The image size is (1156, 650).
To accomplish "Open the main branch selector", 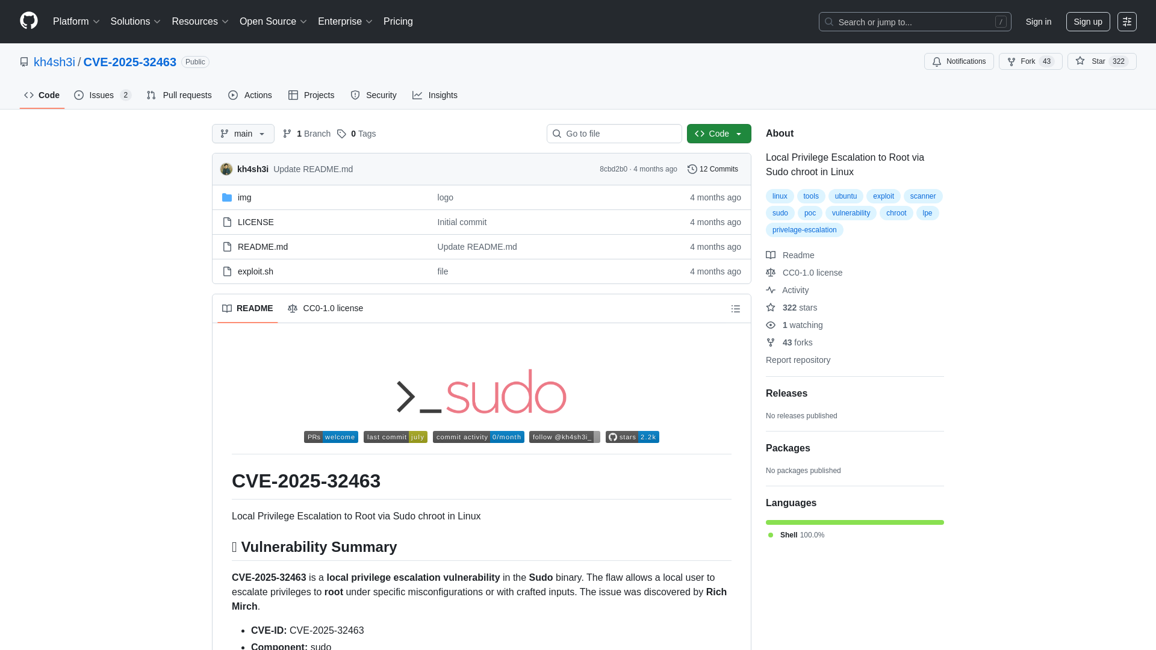I will (243, 134).
